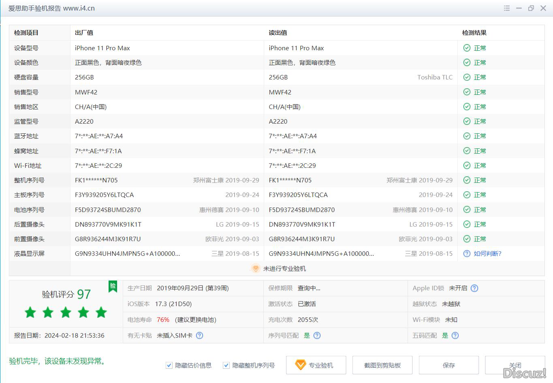This screenshot has width=553, height=383.
Task: Click the green check icon for Wi-Fi地址 row
Action: pos(467,165)
